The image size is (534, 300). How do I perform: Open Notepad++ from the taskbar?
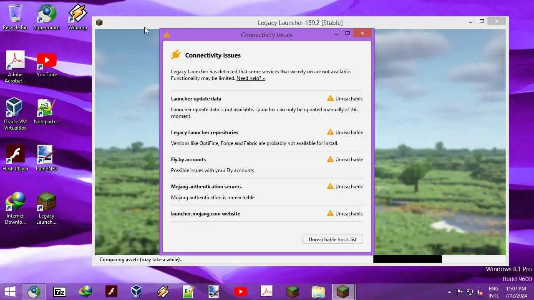189,291
